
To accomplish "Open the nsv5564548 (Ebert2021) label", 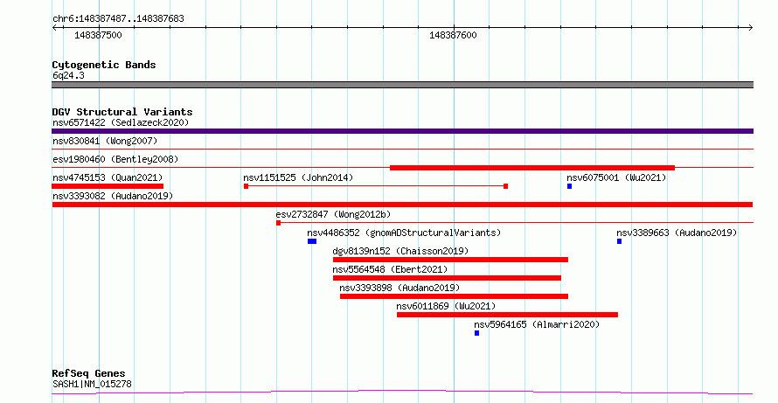I will [x=390, y=269].
